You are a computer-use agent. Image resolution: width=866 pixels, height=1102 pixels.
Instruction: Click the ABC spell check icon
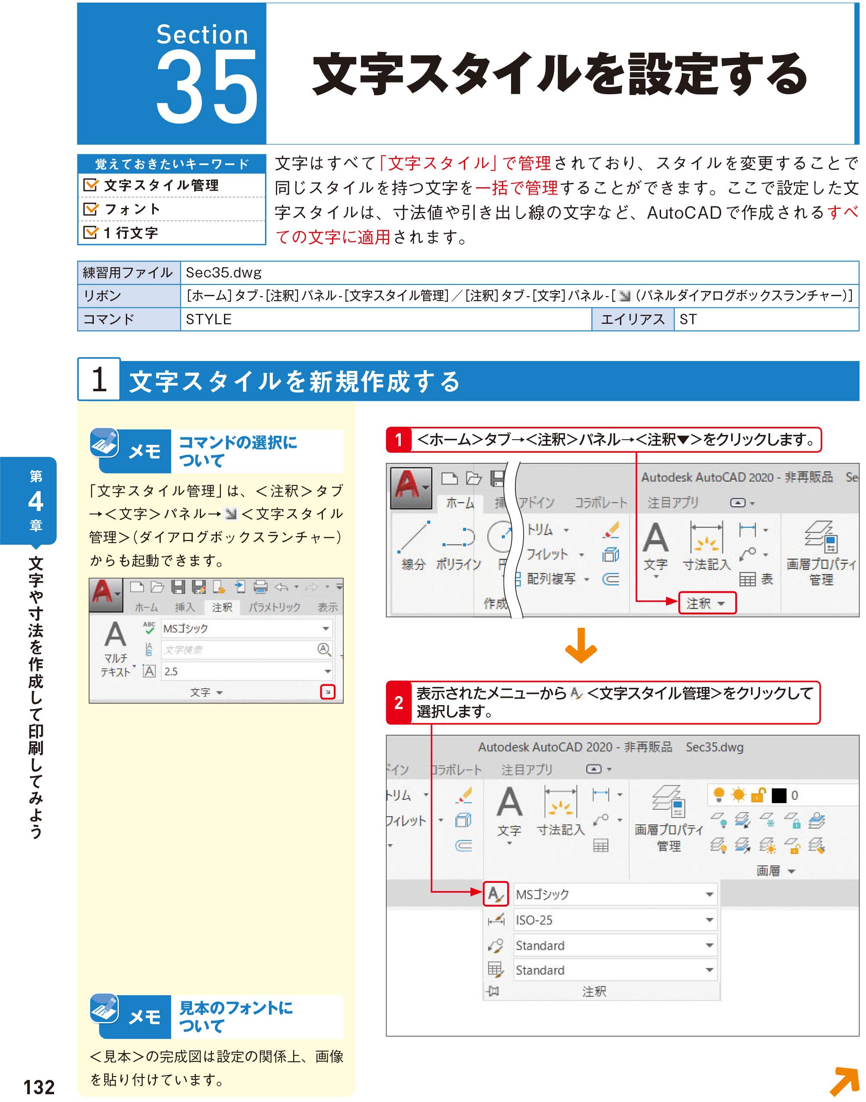[x=149, y=628]
